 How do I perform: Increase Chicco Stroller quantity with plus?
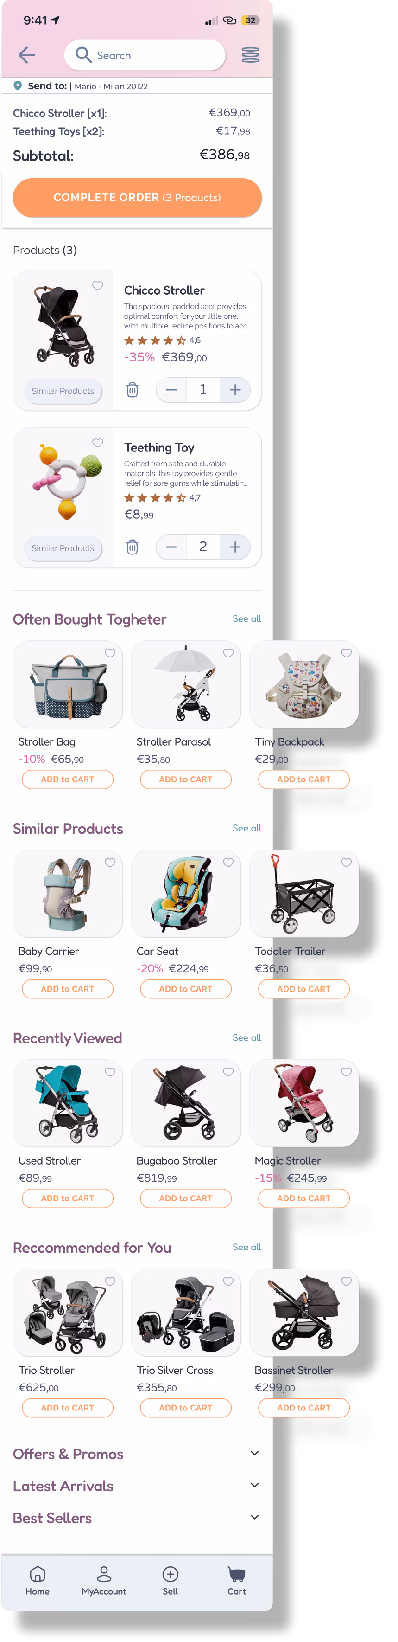click(x=235, y=389)
